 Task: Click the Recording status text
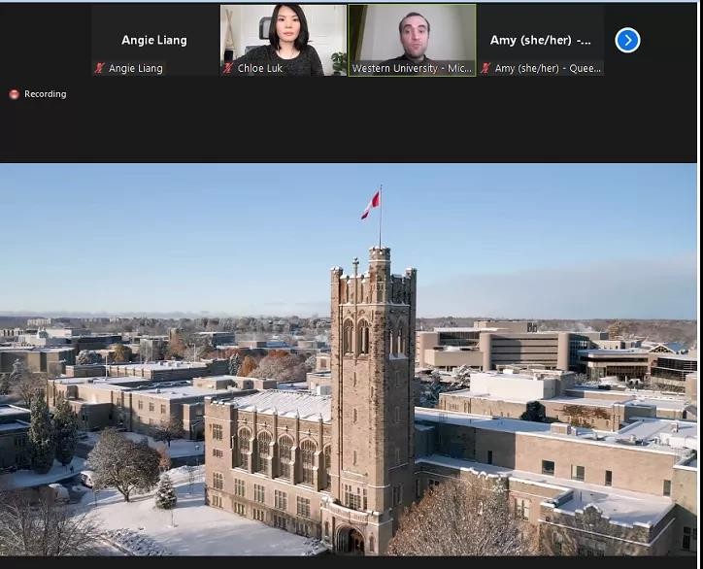[46, 94]
